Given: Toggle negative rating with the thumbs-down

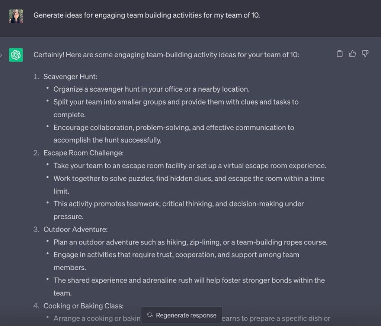Looking at the screenshot, I should coord(365,54).
